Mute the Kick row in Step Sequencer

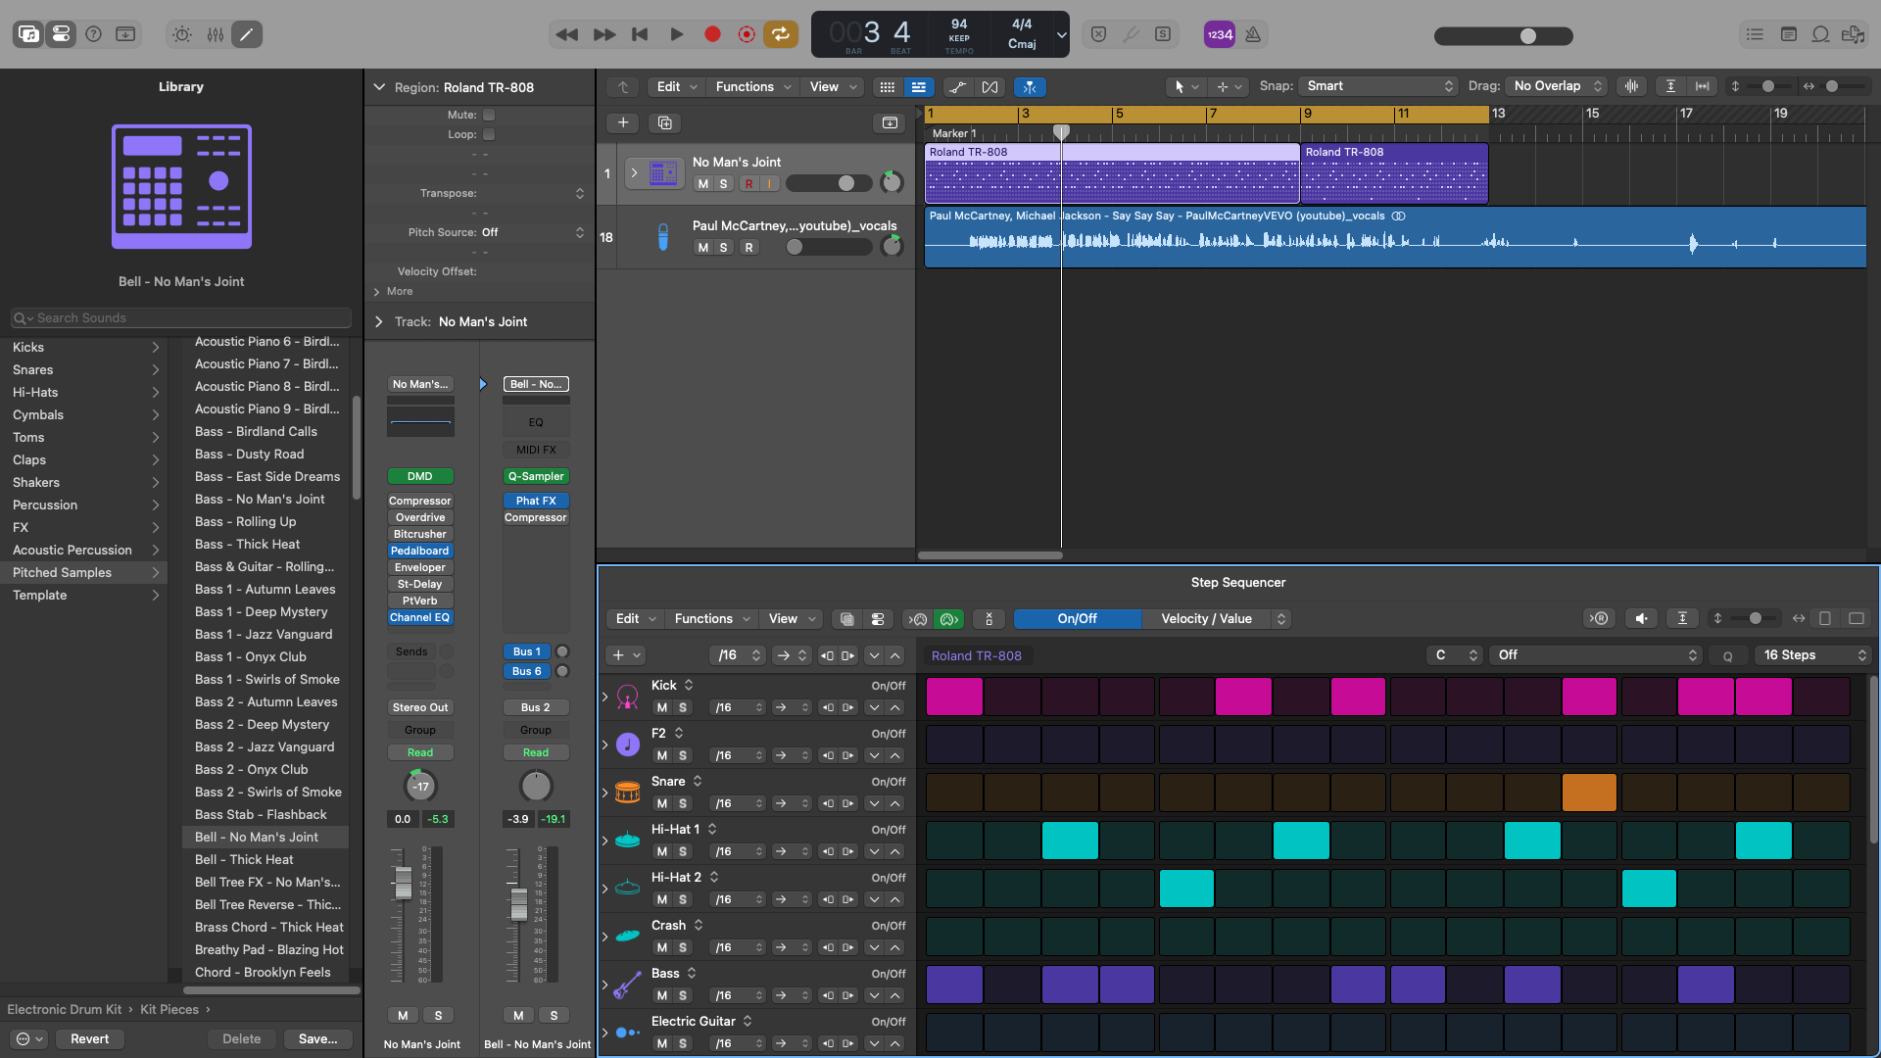click(661, 707)
